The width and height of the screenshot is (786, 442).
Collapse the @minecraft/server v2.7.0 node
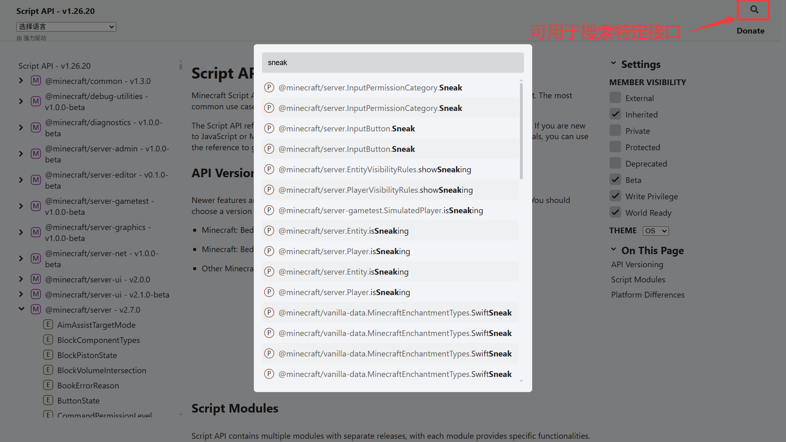click(21, 309)
